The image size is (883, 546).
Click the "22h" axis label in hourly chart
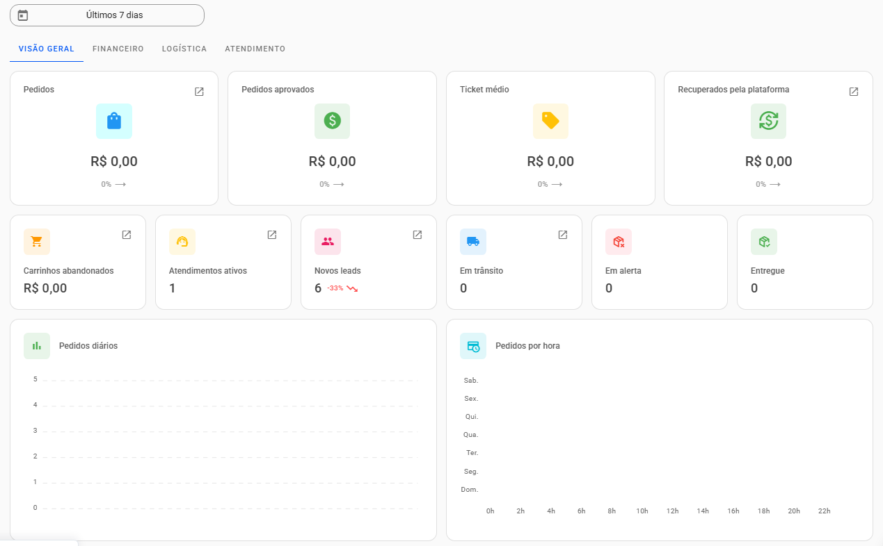[825, 511]
